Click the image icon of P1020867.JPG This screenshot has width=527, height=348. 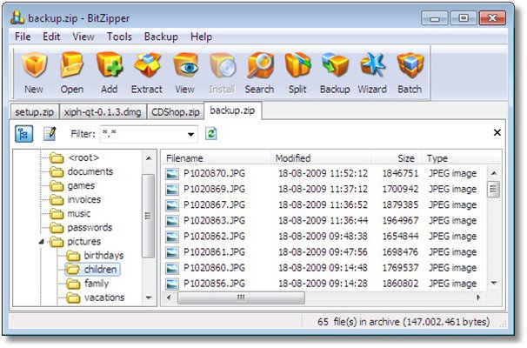[x=172, y=205]
